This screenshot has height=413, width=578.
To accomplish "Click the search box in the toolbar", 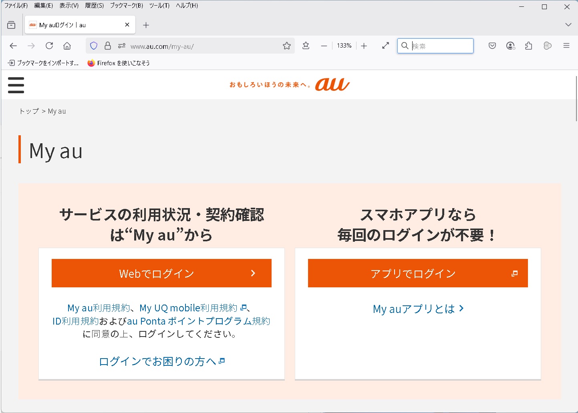I will pyautogui.click(x=435, y=46).
